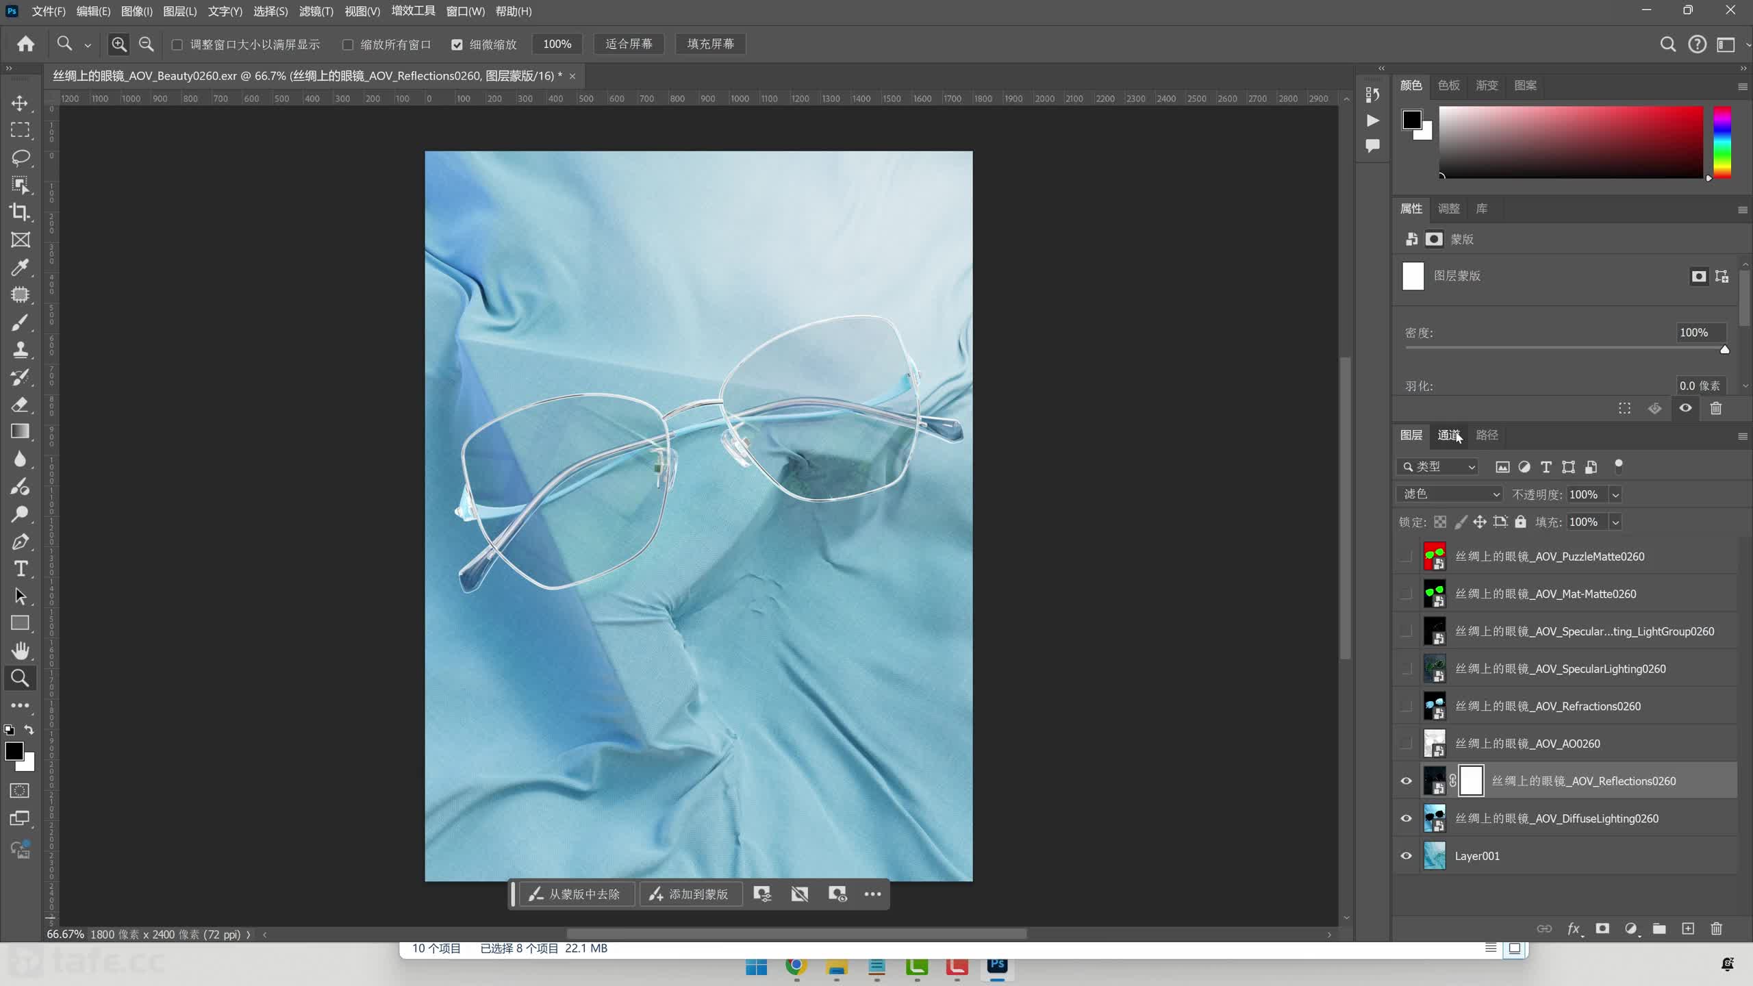Go to the Home screen icon
This screenshot has height=986, width=1753.
[x=26, y=45]
